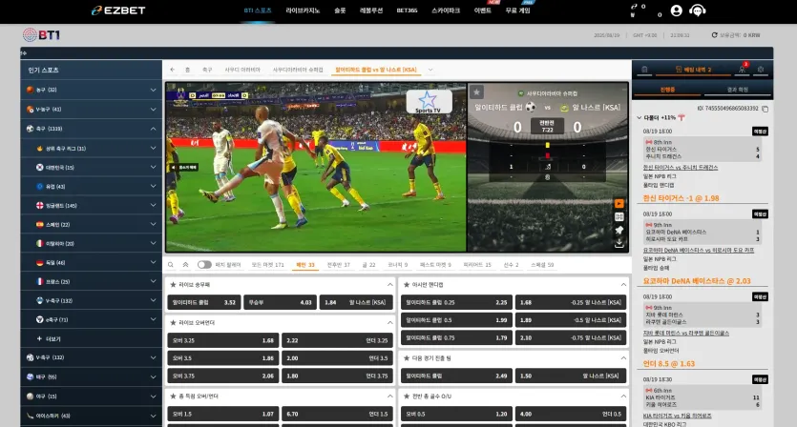The width and height of the screenshot is (797, 427).
Task: Collapse all markets with double-chevron icon
Action: [185, 265]
